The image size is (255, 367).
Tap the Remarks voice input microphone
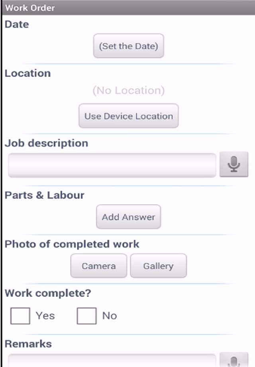click(x=234, y=360)
